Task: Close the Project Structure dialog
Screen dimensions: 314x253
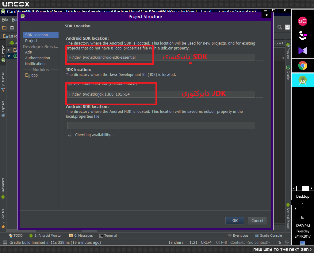Action: pos(266,15)
